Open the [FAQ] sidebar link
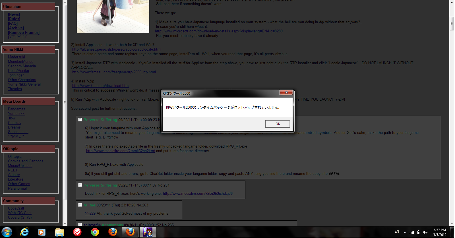 (x=13, y=24)
